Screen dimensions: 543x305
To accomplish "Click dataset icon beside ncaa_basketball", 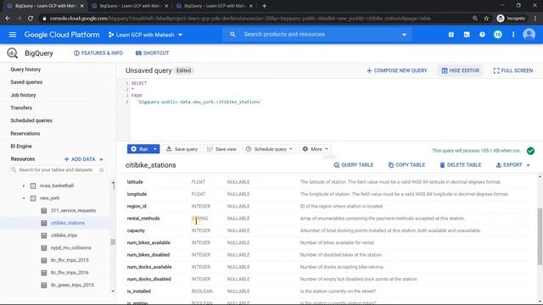I will pos(33,186).
